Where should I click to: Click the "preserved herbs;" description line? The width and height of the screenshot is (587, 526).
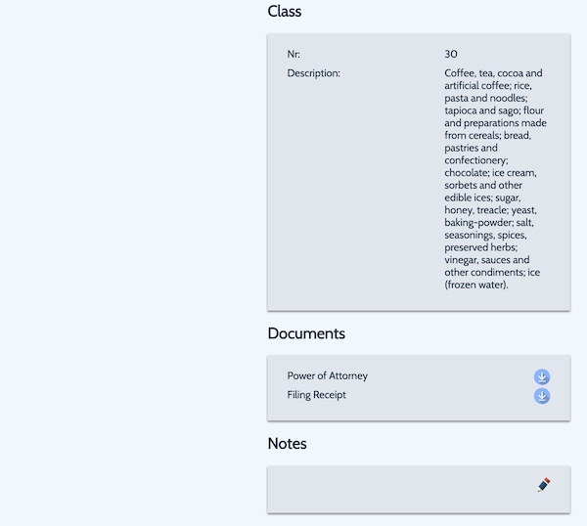coord(481,247)
